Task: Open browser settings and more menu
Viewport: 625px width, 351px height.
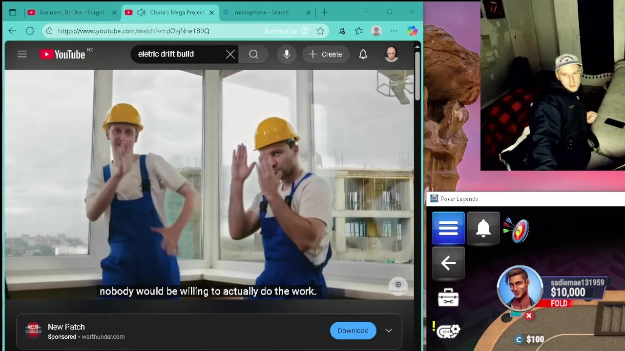Action: click(x=394, y=31)
